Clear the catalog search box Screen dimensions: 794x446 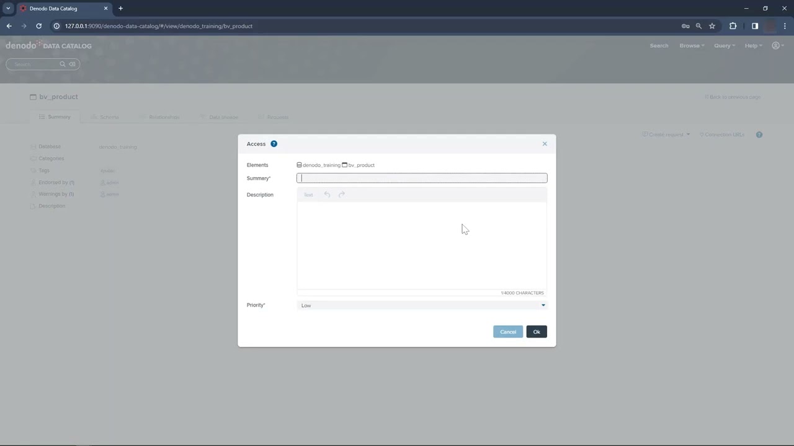click(72, 64)
